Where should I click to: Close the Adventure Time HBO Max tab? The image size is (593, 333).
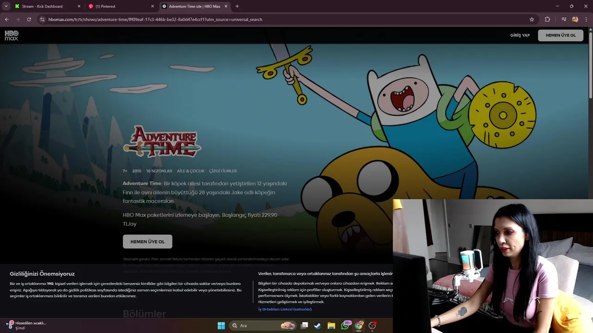pos(226,6)
